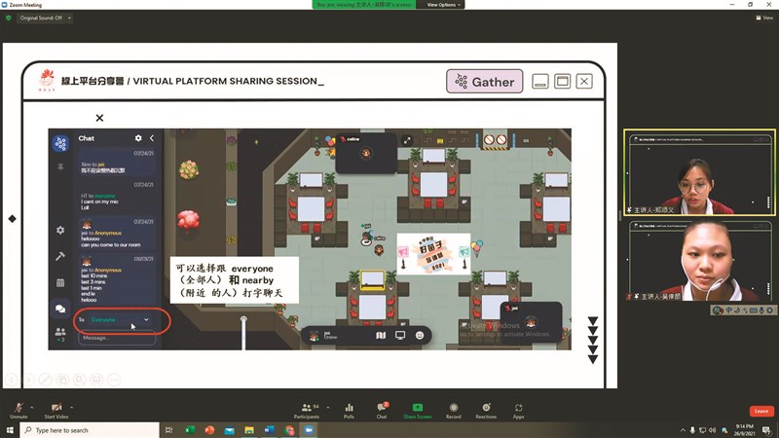Open Chrome from the taskbar
The width and height of the screenshot is (779, 438).
point(289,430)
